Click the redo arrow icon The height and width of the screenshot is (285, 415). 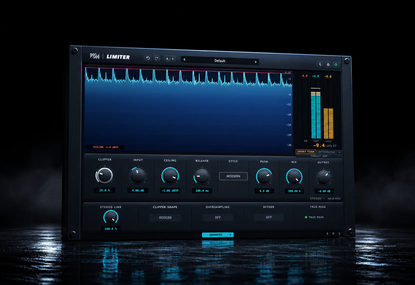coord(156,59)
